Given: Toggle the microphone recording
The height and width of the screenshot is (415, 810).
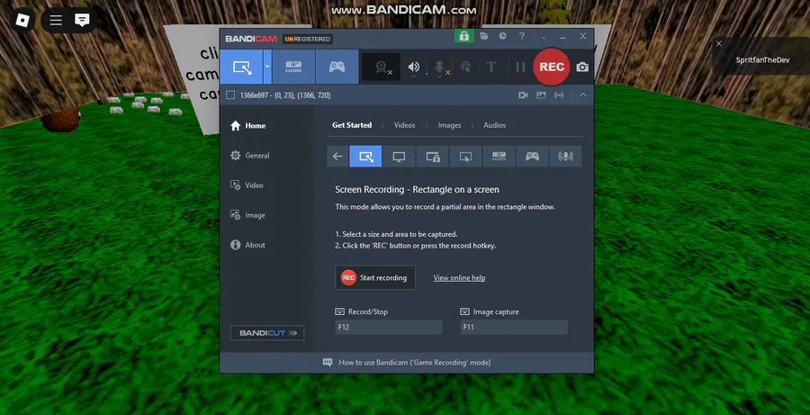Looking at the screenshot, I should [x=439, y=66].
